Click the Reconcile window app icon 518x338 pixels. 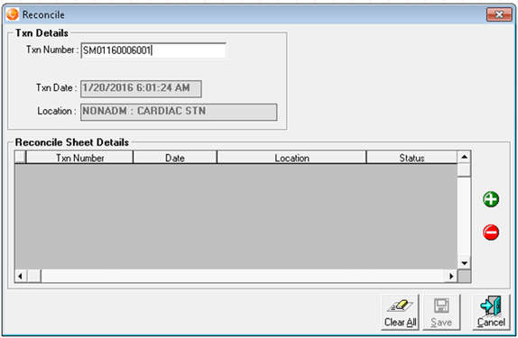tap(13, 14)
